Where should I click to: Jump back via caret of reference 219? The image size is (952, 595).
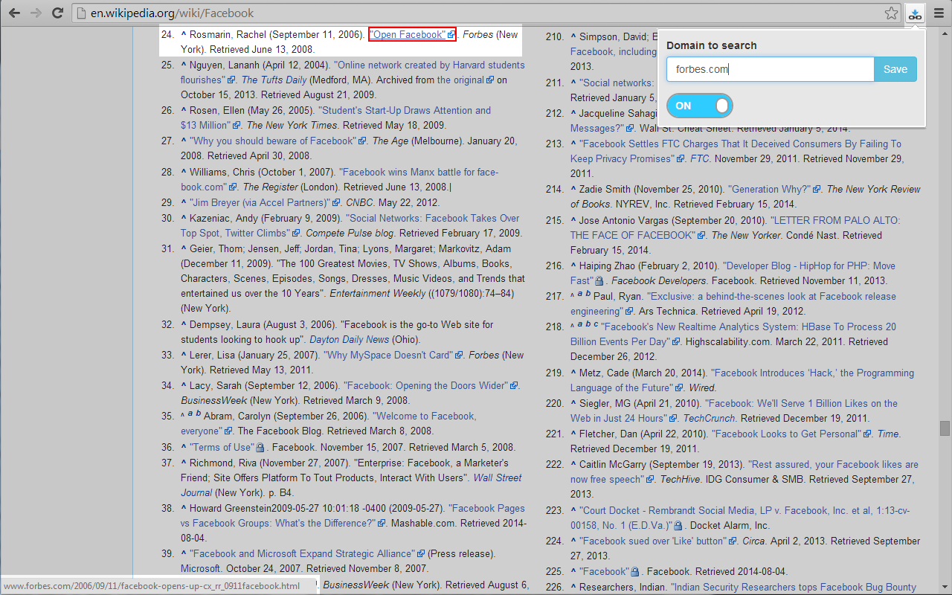click(573, 373)
